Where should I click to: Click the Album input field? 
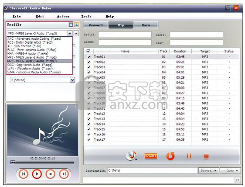pos(125,42)
